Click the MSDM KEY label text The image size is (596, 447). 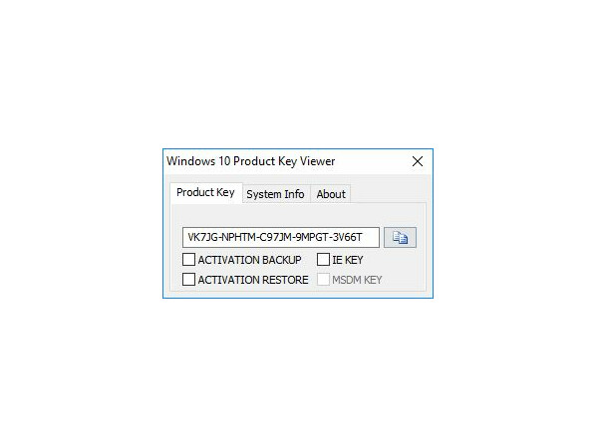(x=357, y=280)
